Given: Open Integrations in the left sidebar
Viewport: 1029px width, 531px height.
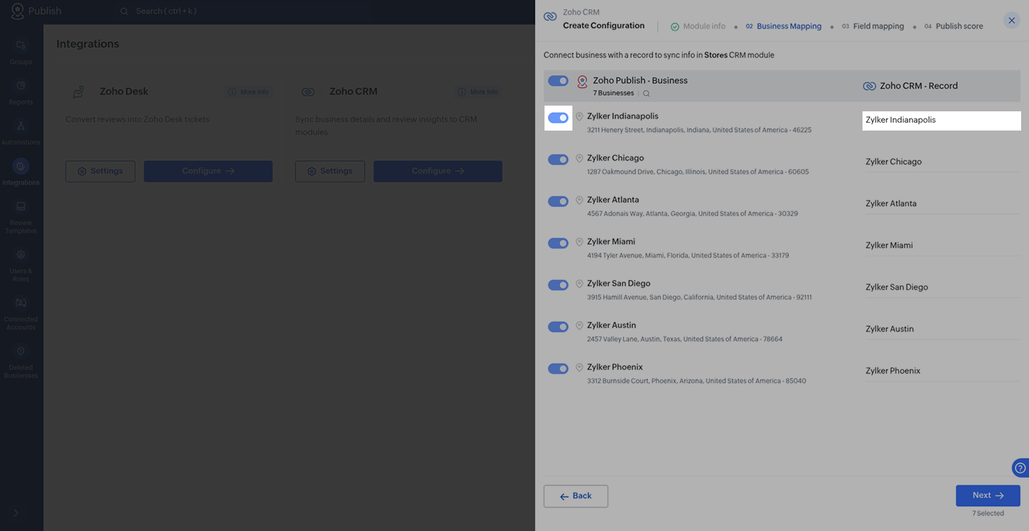Looking at the screenshot, I should click(21, 171).
